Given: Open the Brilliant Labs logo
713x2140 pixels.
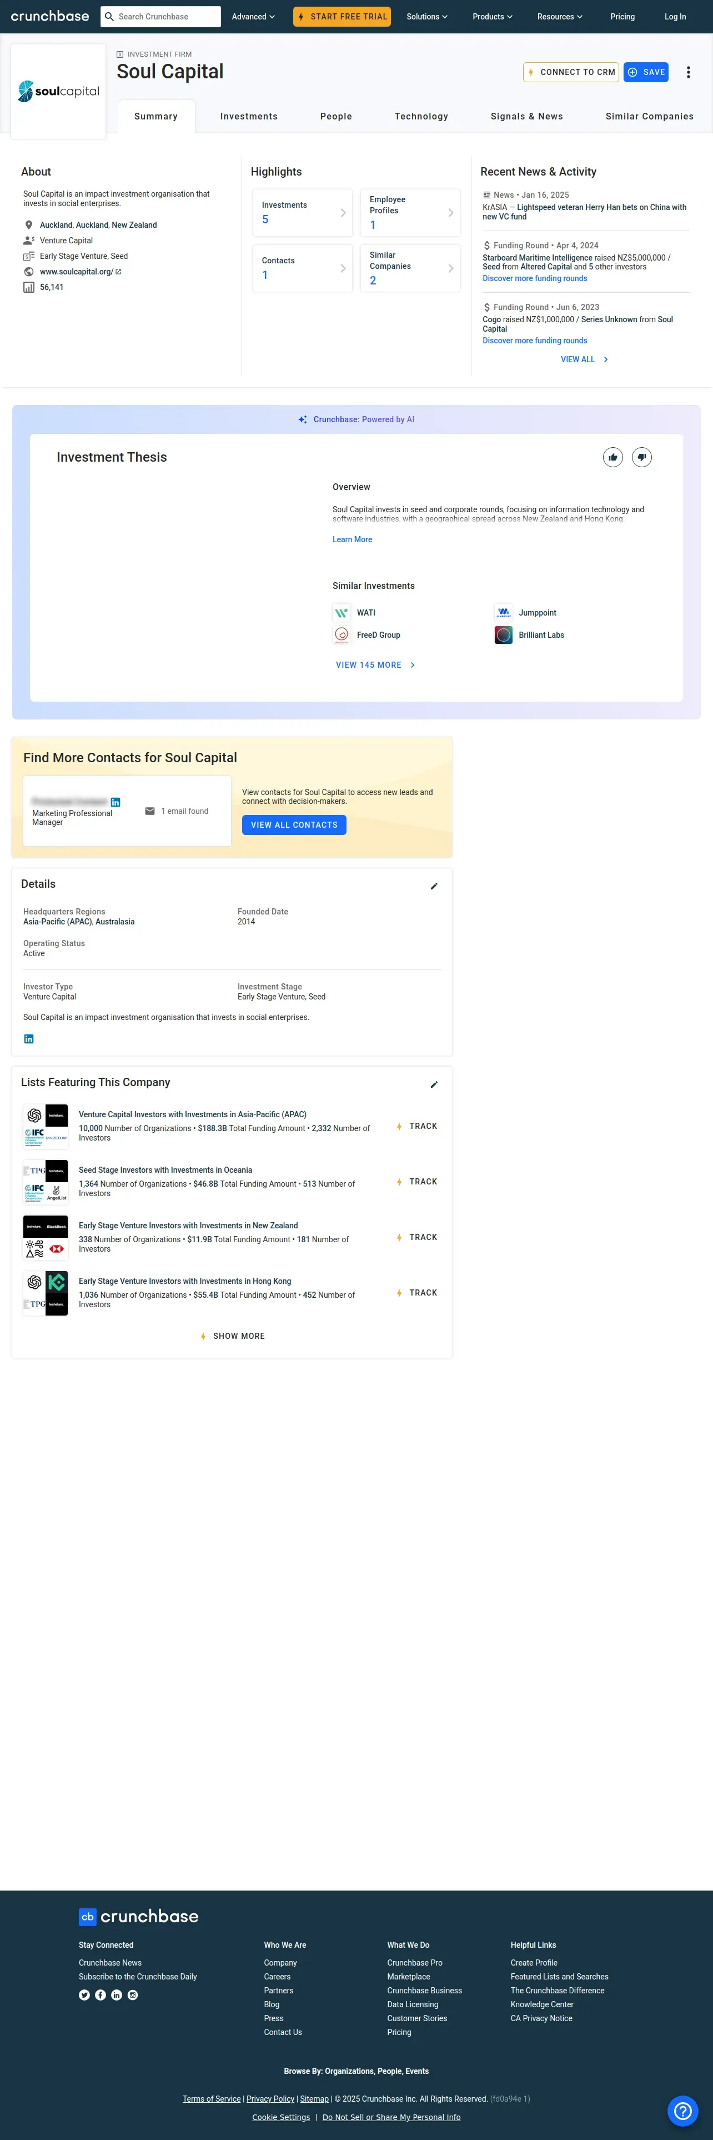Looking at the screenshot, I should (x=503, y=634).
